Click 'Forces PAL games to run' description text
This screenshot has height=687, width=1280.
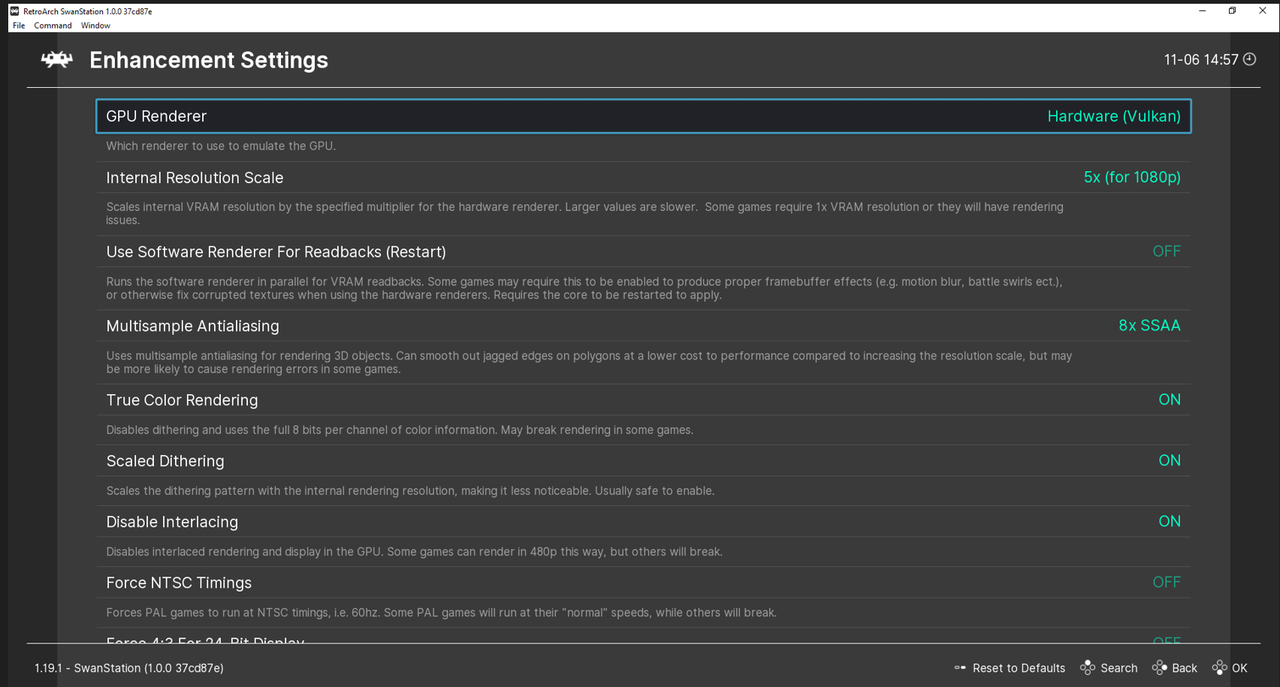tap(442, 613)
